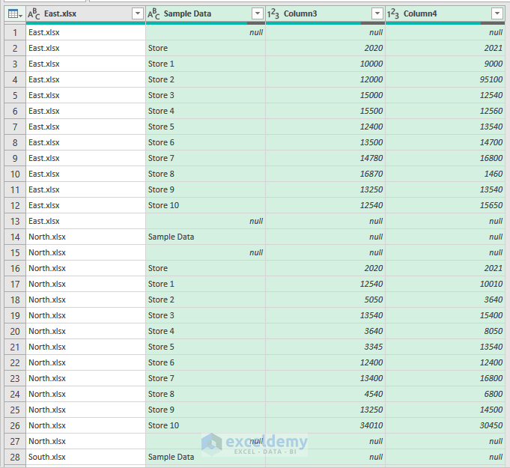
Task: Click the 5050 value in row 18
Action: click(374, 300)
